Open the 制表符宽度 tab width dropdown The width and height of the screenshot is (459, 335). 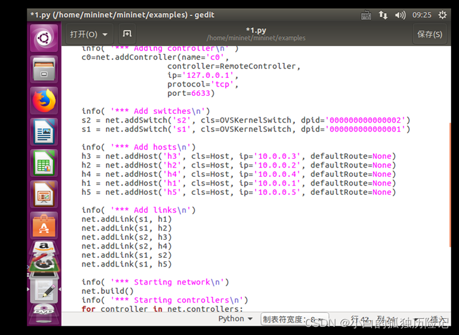click(x=294, y=319)
